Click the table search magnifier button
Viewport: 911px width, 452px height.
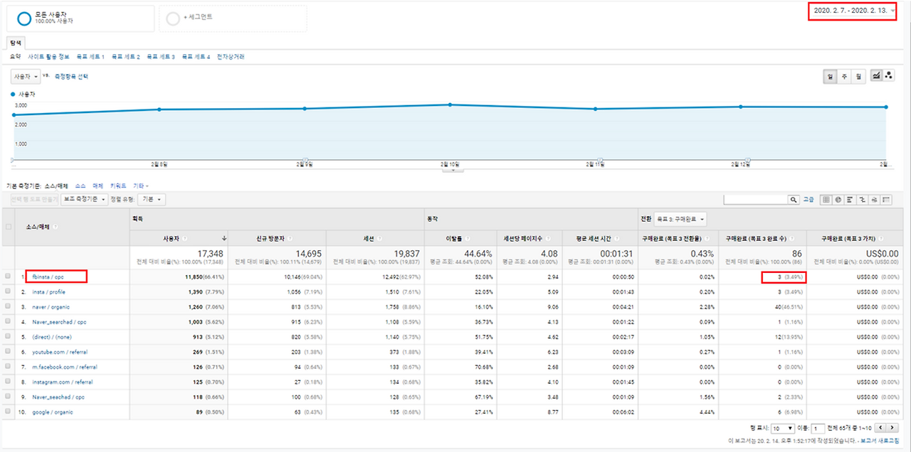pyautogui.click(x=794, y=200)
